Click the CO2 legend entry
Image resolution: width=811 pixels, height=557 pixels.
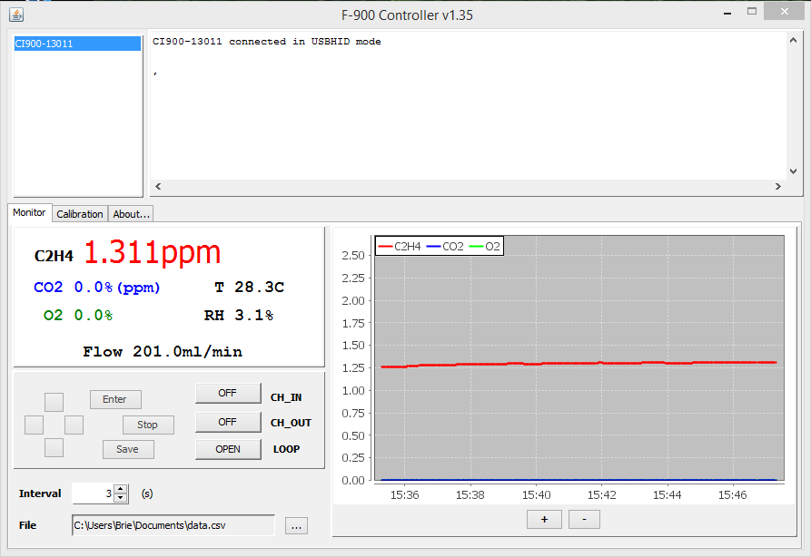pyautogui.click(x=445, y=247)
